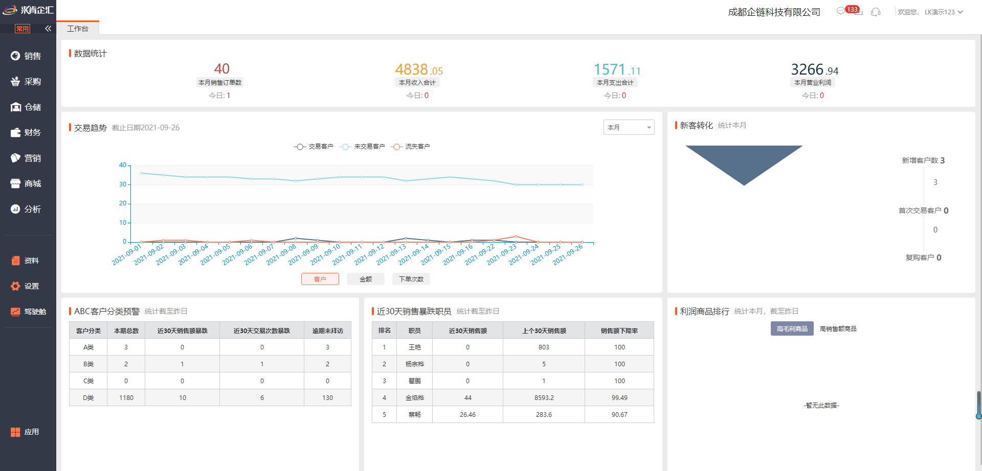Toggle the 未交易客户 legend series

[362, 147]
